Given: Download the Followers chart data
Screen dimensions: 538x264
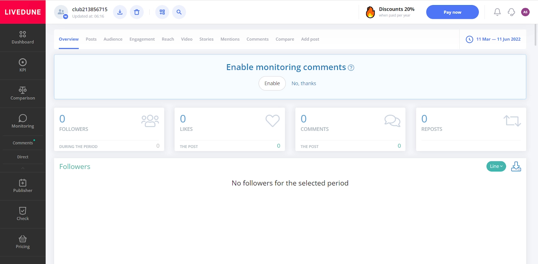Looking at the screenshot, I should pyautogui.click(x=516, y=166).
